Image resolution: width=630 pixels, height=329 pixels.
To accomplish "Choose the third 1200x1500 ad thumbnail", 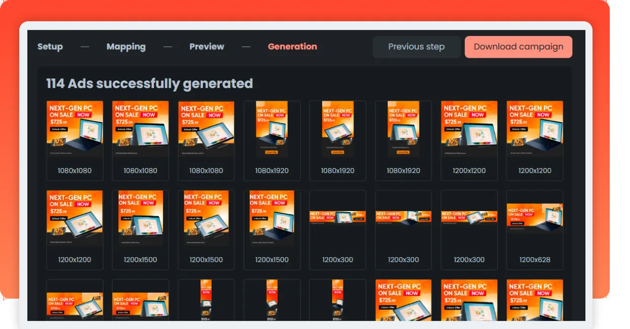I will point(272,230).
